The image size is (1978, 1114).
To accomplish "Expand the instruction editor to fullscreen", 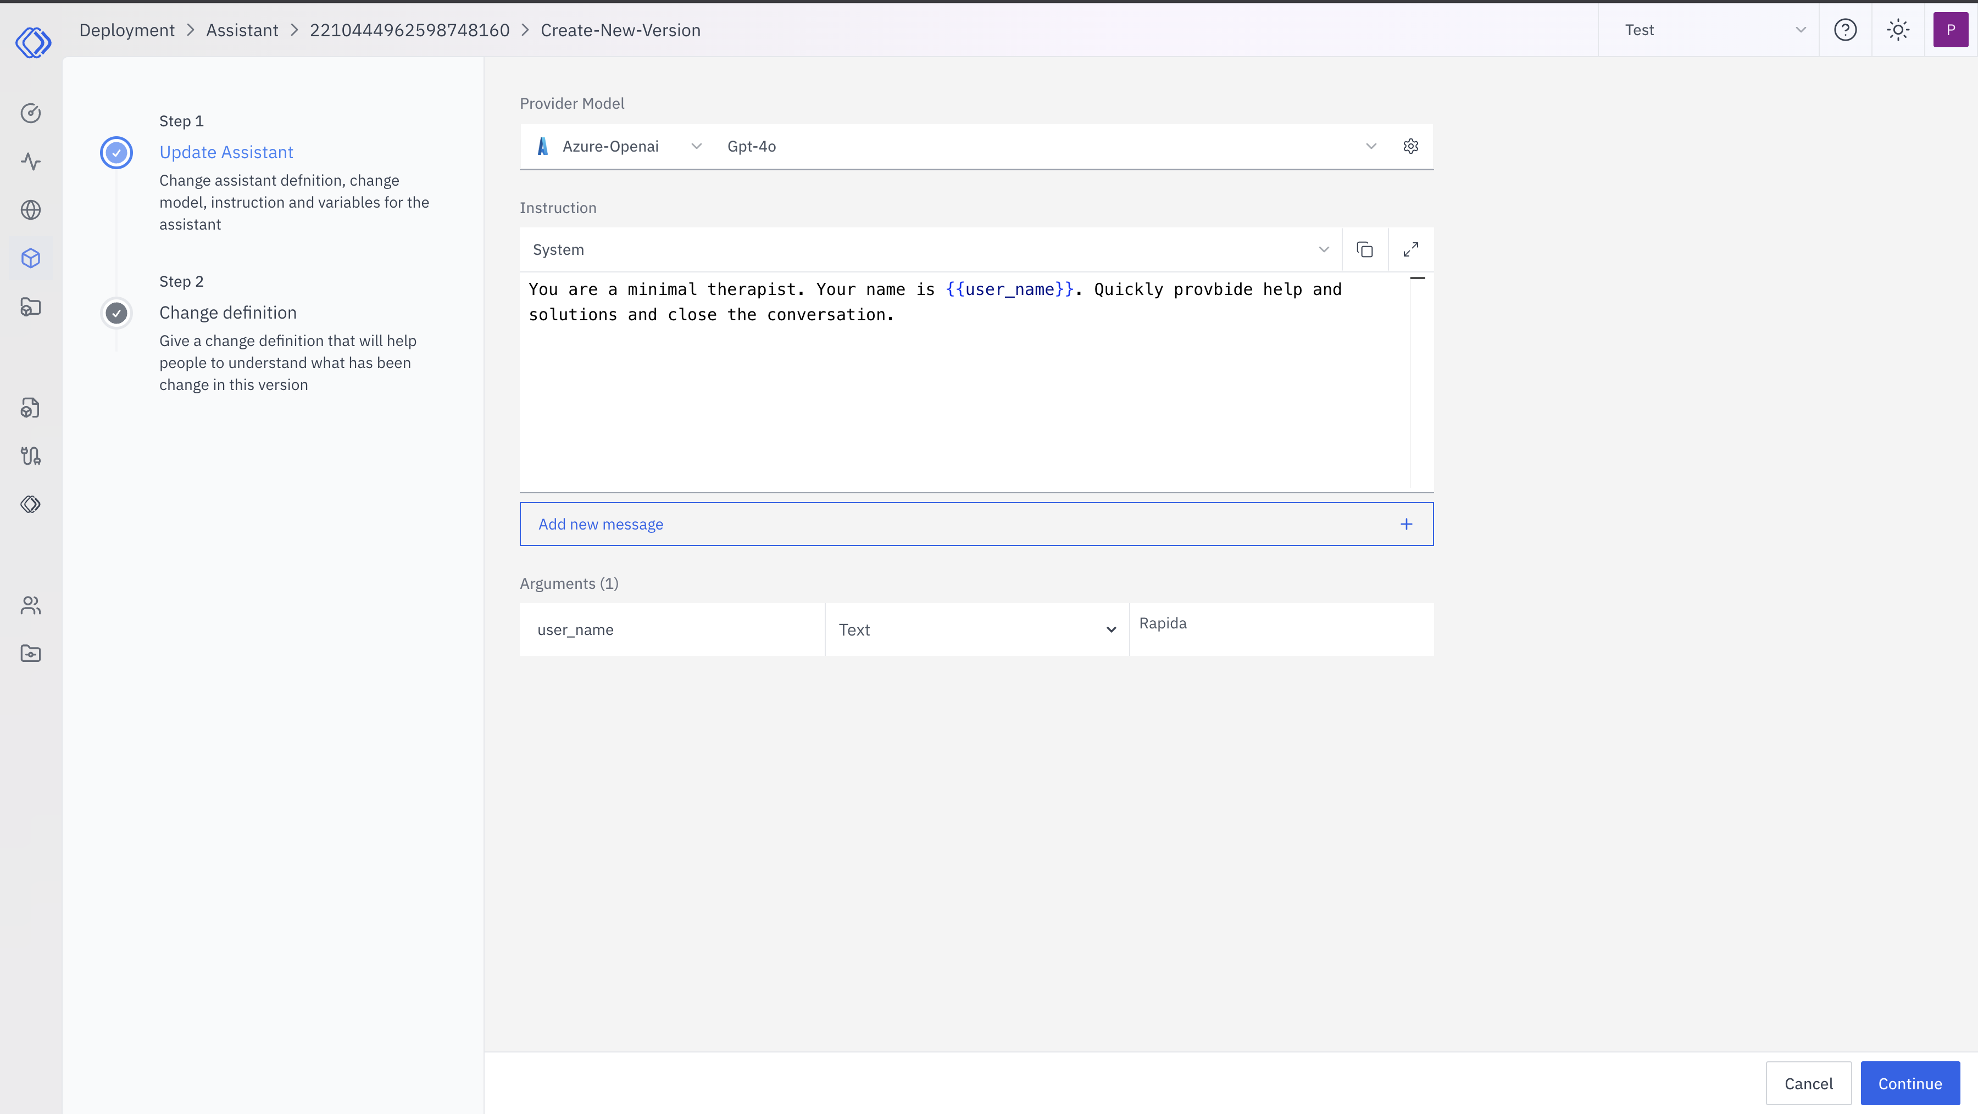I will tap(1412, 249).
